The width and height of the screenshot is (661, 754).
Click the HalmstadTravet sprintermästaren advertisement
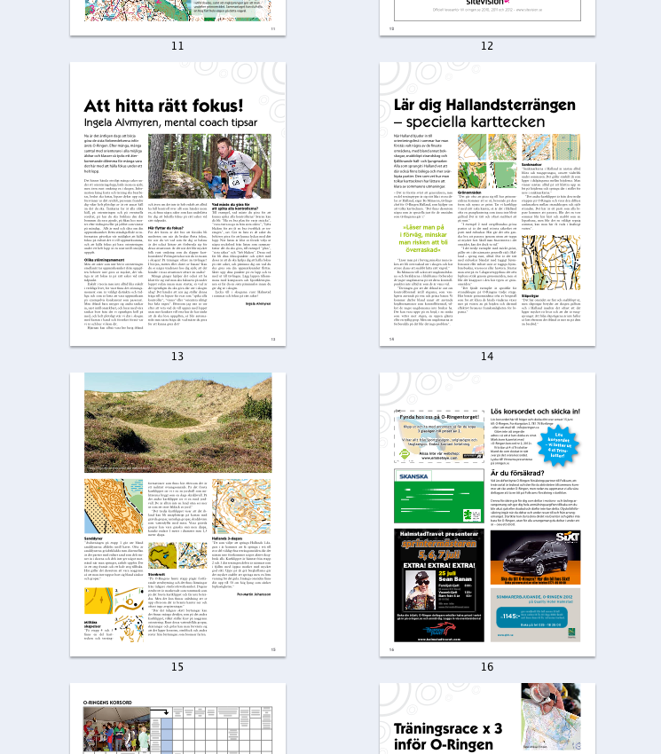pos(438,585)
